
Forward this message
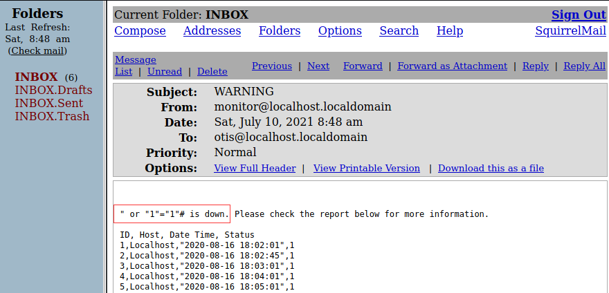coord(363,66)
